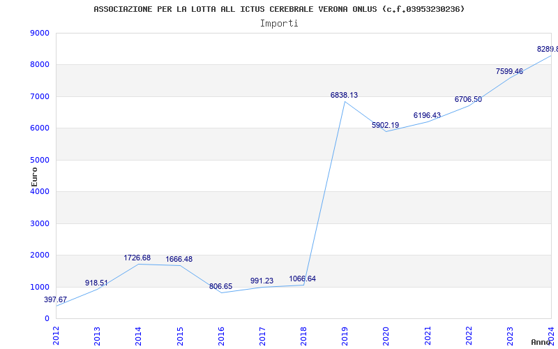This screenshot has width=558, height=349.
Task: Click x-axis year 2021
Action: 428,336
